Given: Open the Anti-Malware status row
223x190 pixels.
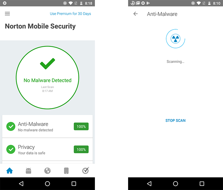Looking at the screenshot, I should [x=47, y=126].
